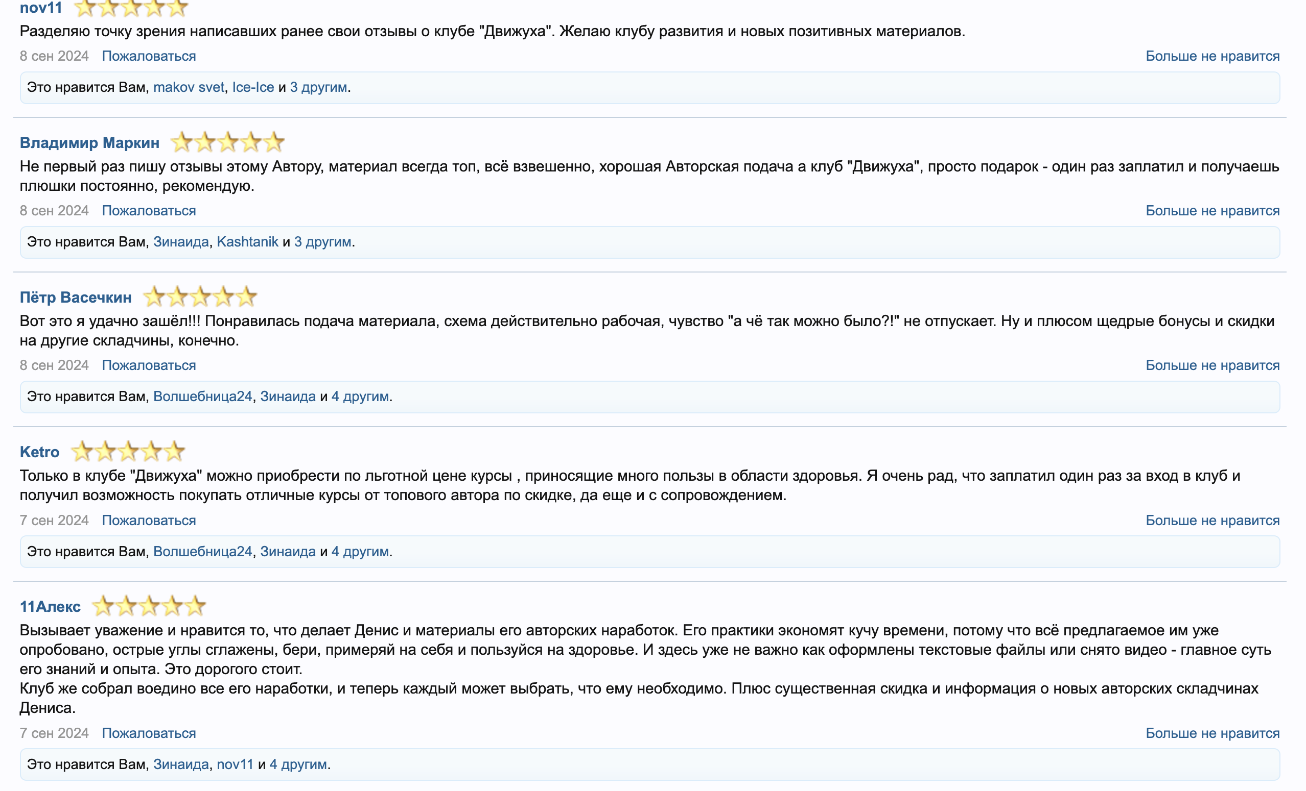Open Волшебница24 in Ketro's review likes

click(x=202, y=552)
